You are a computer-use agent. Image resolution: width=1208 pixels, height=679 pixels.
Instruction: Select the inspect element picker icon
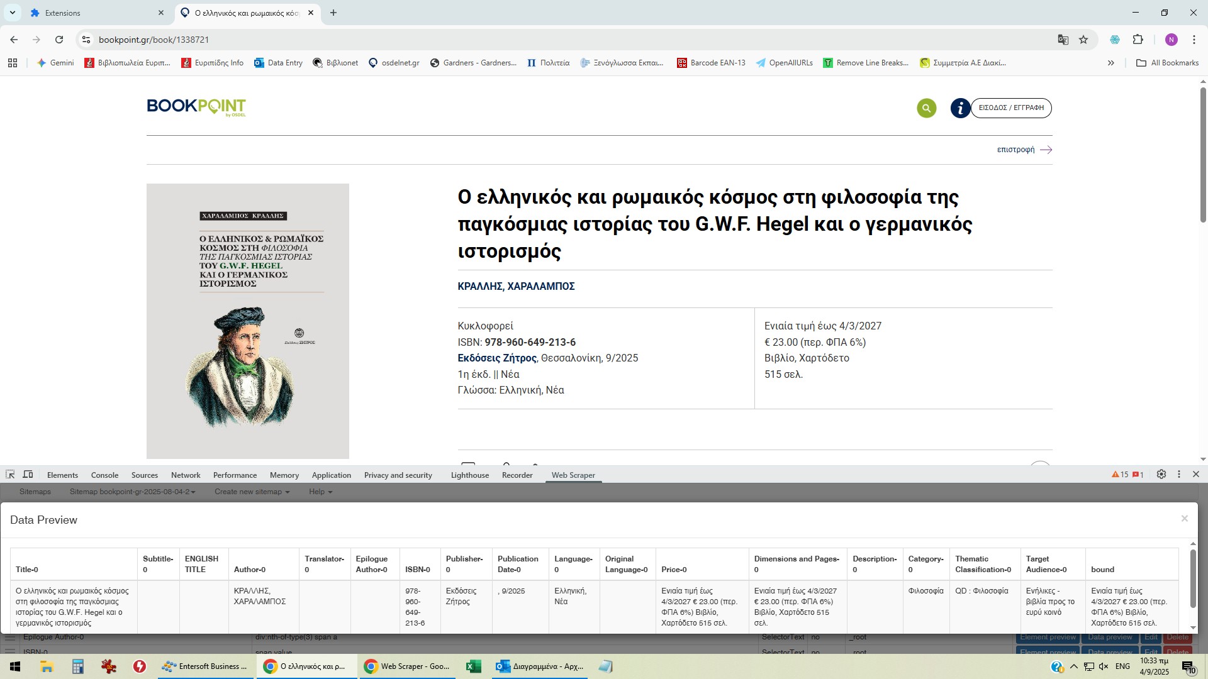click(x=10, y=475)
